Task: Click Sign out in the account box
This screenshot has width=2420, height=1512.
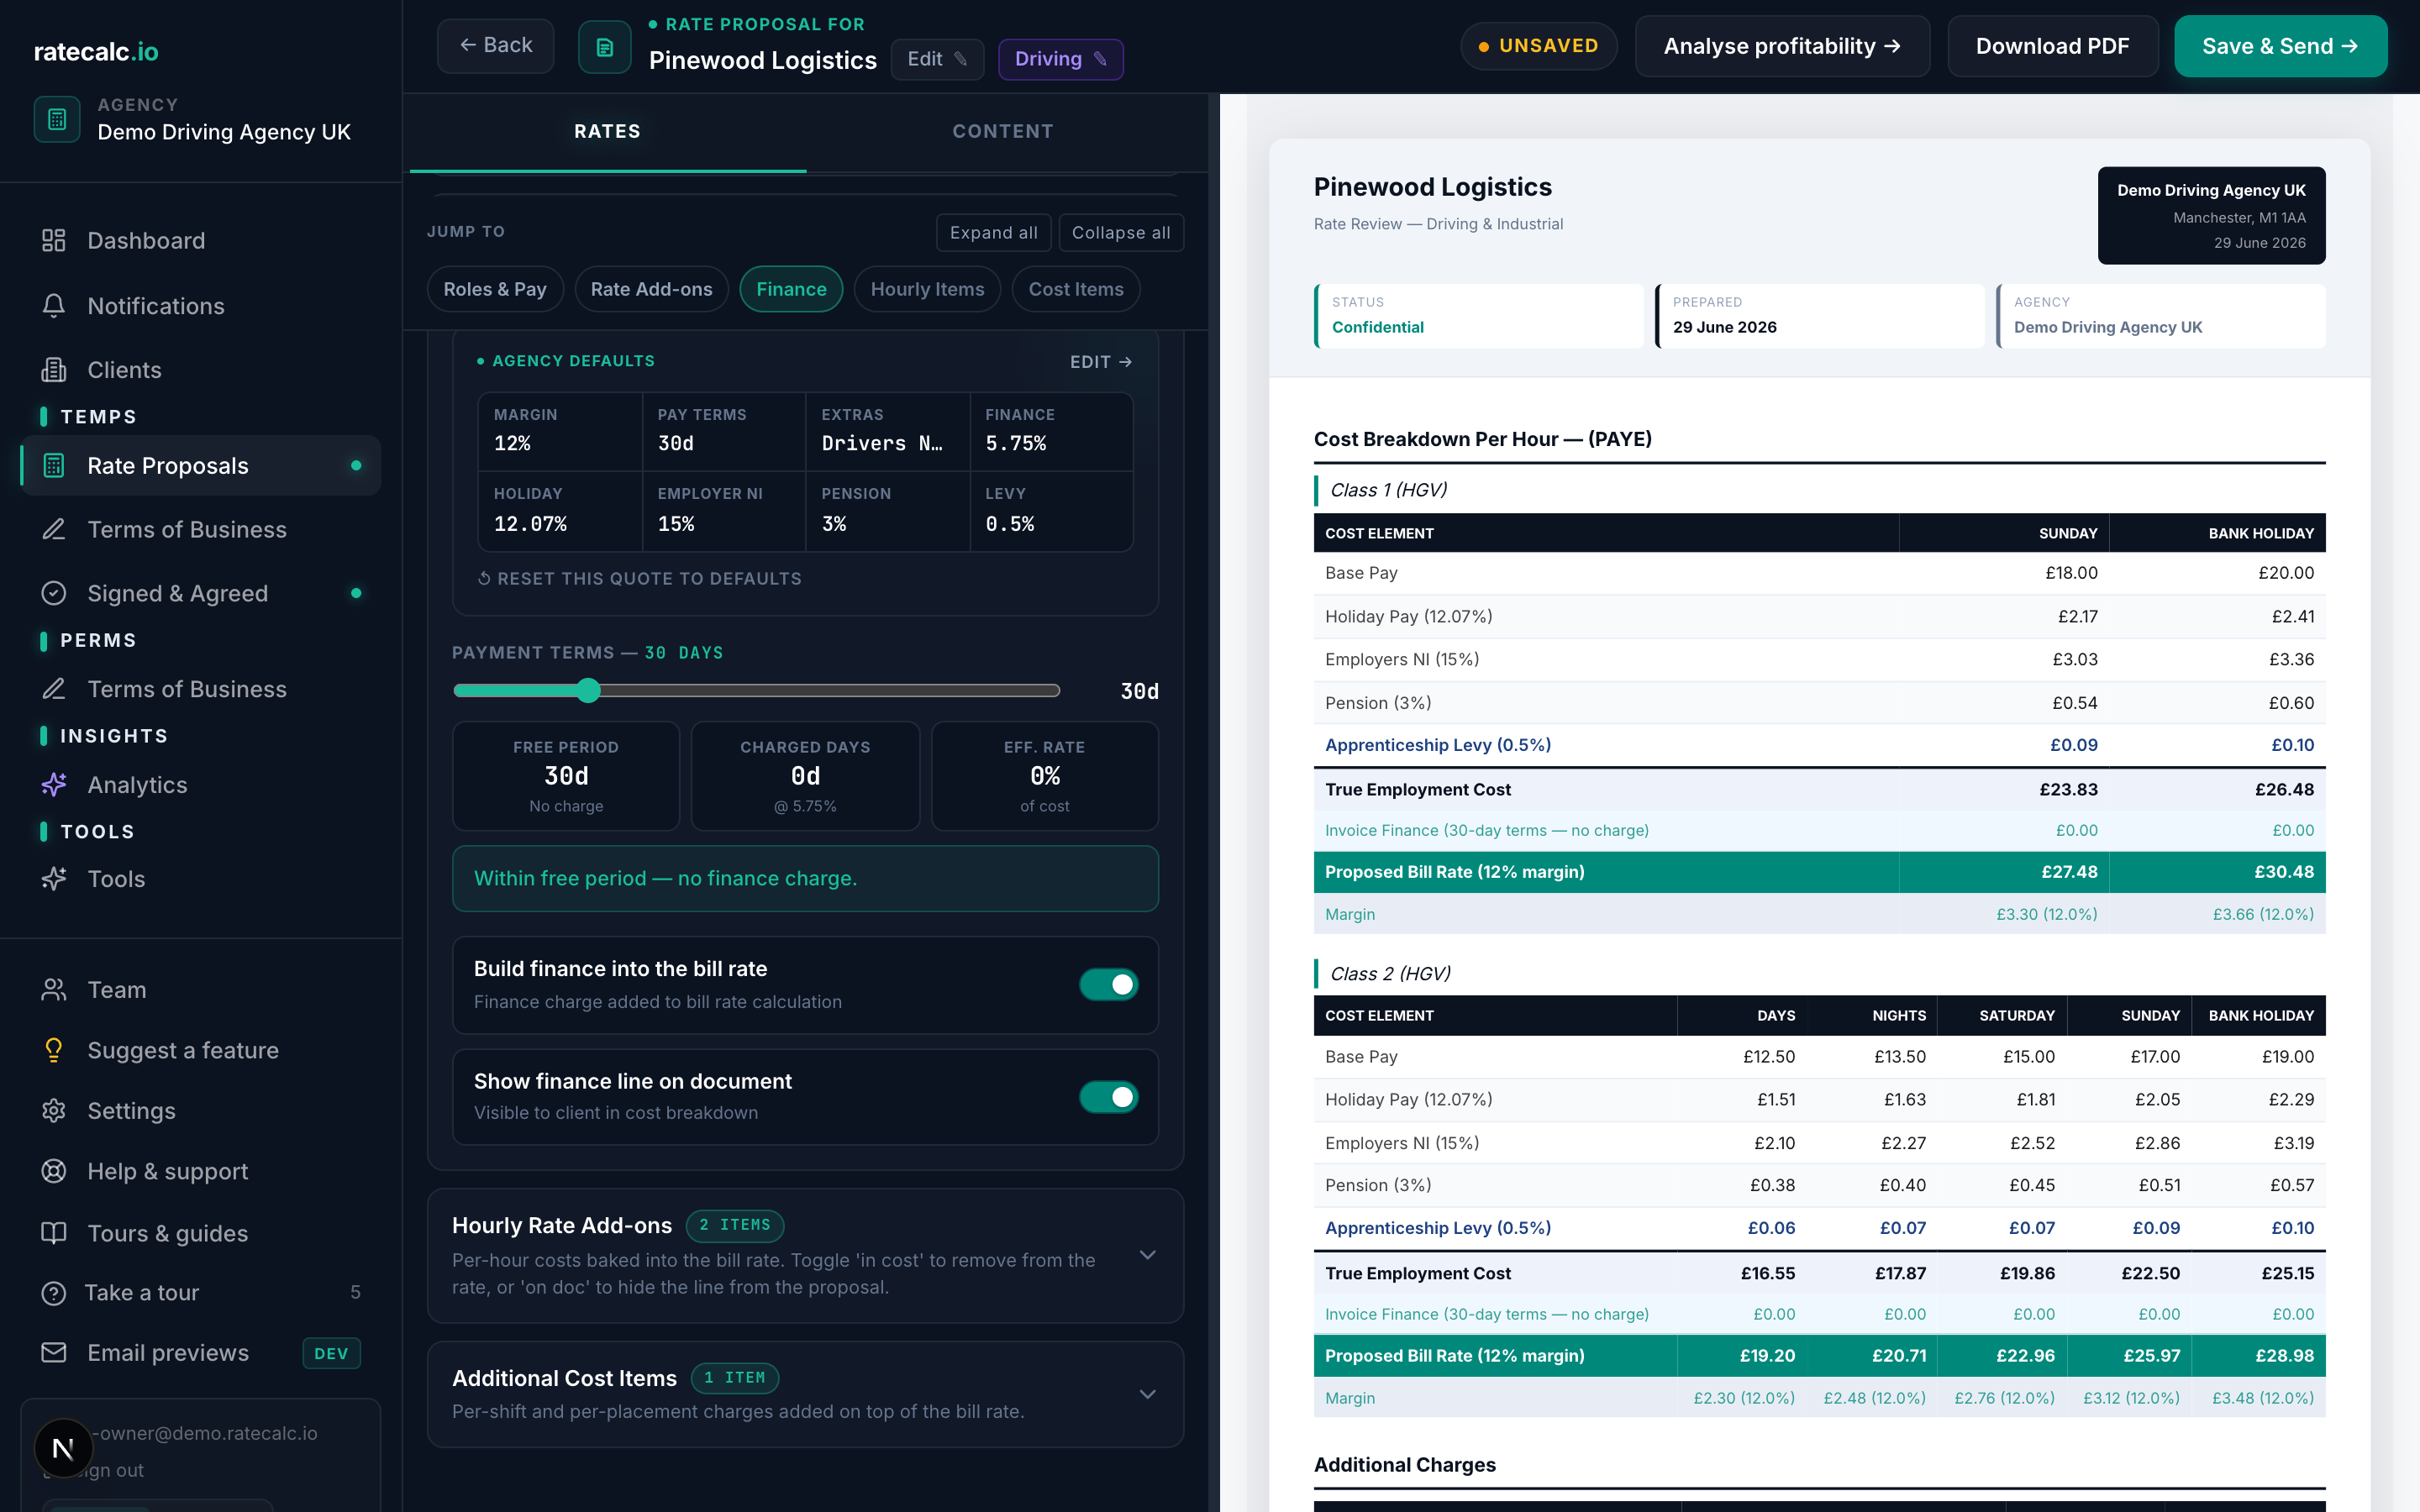Action: coord(96,1470)
